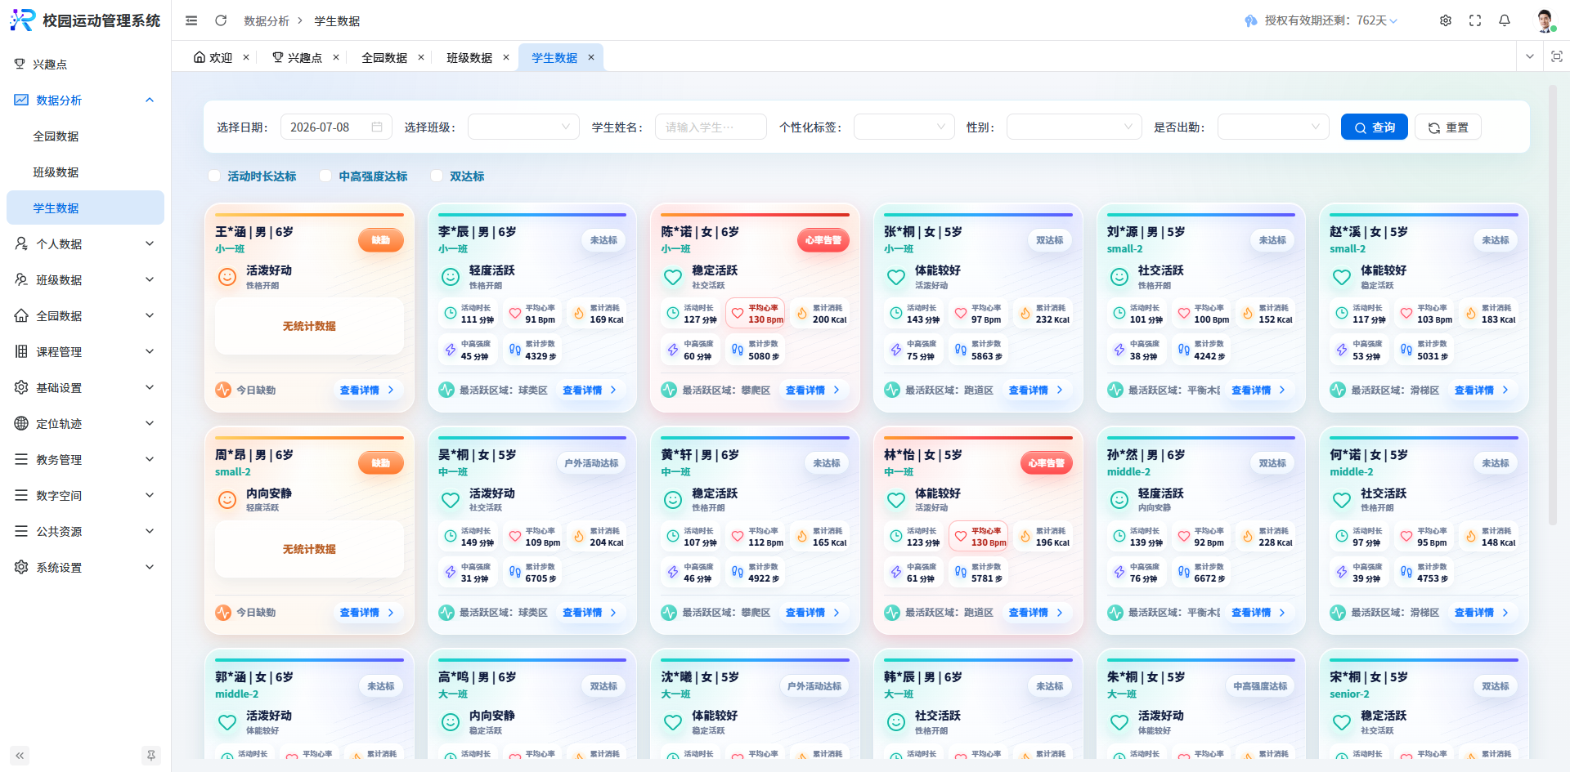Screen dimensions: 1570x772
Task: Expand the 系统设置 sidebar menu
Action: pyautogui.click(x=85, y=567)
